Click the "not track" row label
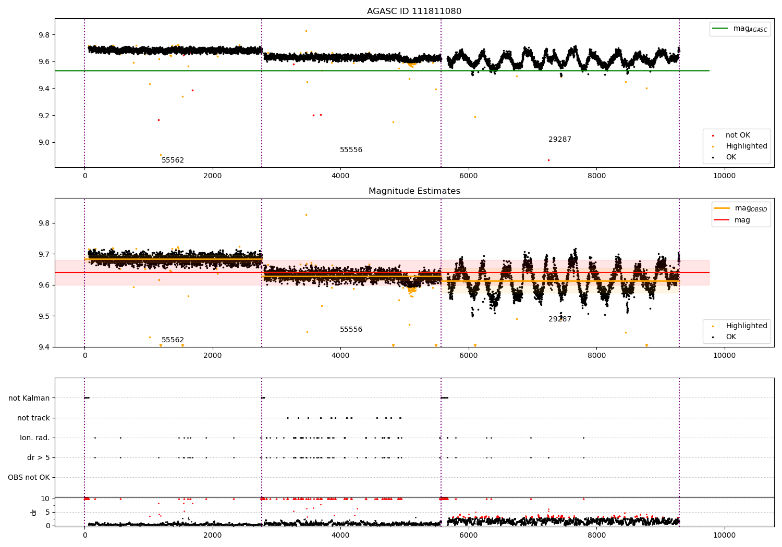This screenshot has height=547, width=782. point(33,418)
